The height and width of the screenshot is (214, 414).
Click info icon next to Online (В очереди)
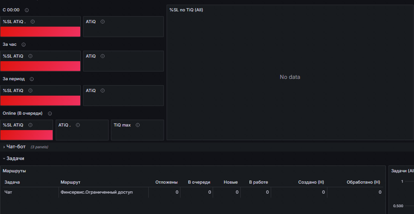(x=50, y=113)
